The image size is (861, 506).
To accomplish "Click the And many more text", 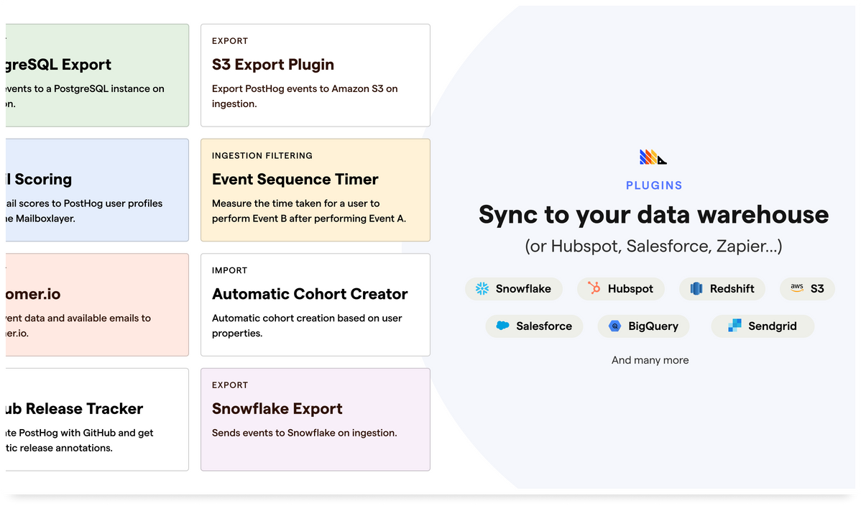I will tap(650, 360).
